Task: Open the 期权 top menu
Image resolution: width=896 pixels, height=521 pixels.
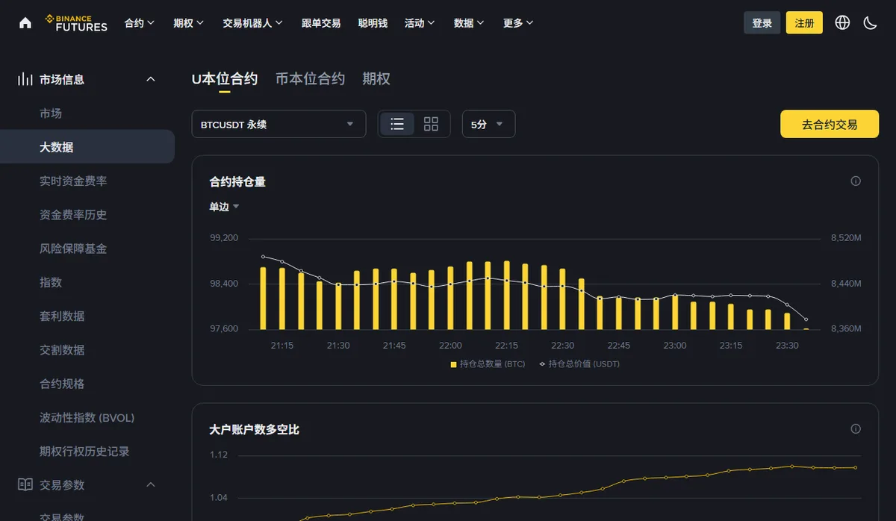Action: coord(189,23)
